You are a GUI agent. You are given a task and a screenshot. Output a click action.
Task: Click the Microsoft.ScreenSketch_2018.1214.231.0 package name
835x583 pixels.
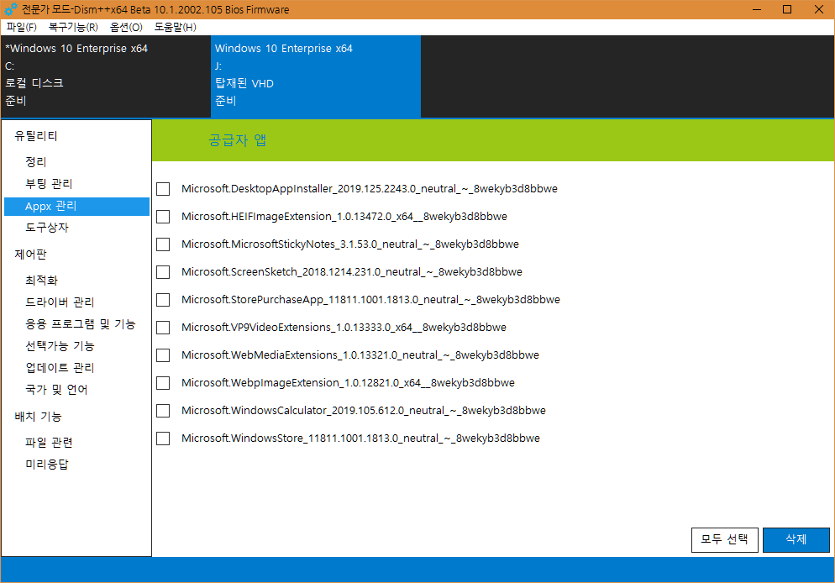point(351,272)
